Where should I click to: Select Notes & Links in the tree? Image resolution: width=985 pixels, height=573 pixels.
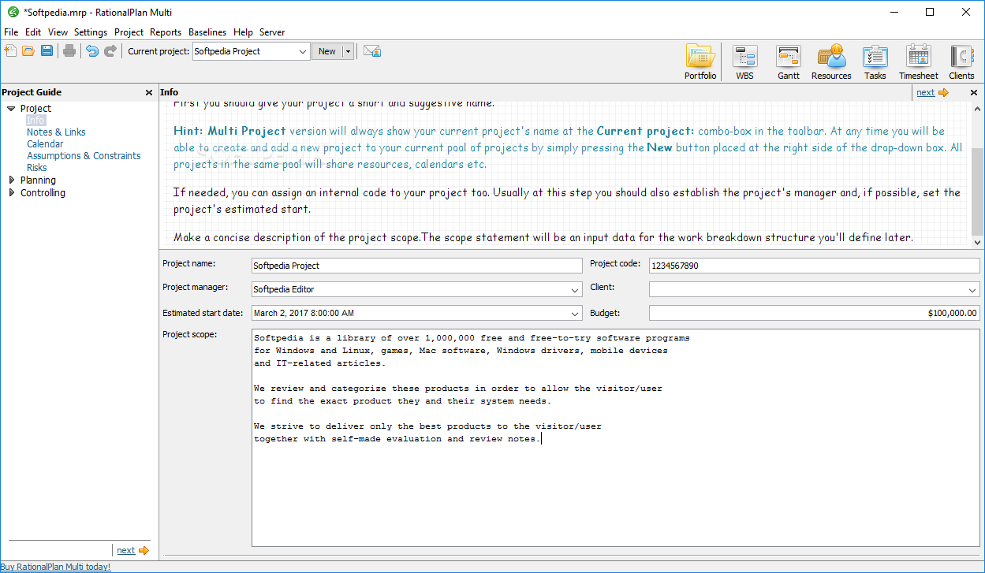56,132
